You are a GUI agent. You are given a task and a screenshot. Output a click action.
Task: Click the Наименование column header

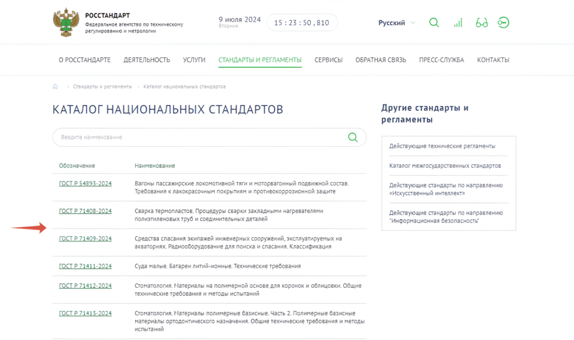(x=155, y=166)
